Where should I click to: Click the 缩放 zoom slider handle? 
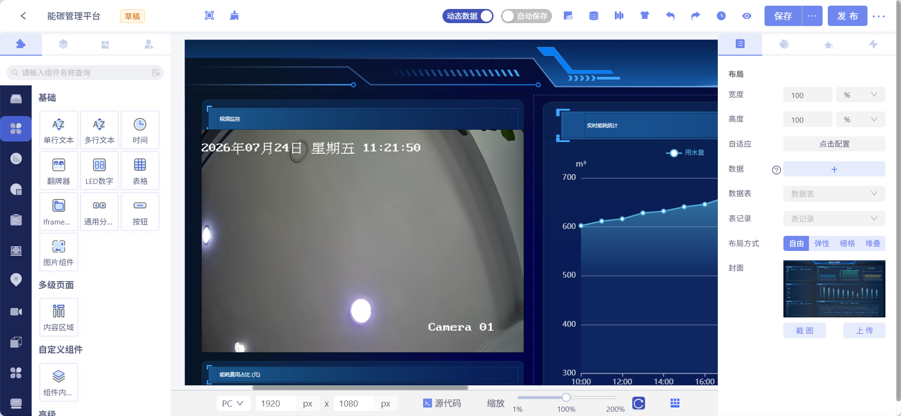point(566,397)
